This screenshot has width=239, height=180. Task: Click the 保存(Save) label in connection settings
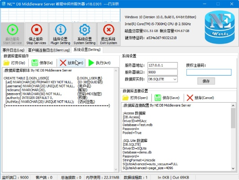click(x=171, y=98)
